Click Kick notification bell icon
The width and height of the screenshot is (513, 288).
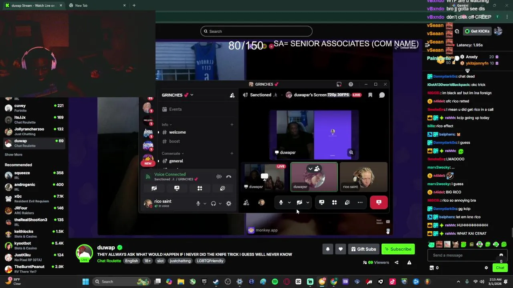tap(328, 249)
